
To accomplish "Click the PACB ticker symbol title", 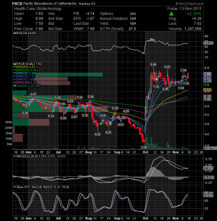I will [x=17, y=3].
